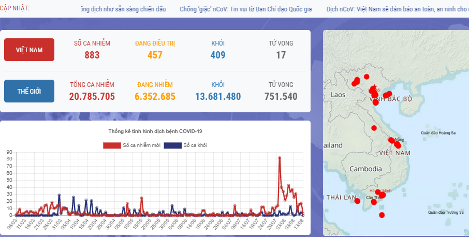Click the red 'Số ca nhiễm mới' legend swatch

(x=112, y=145)
